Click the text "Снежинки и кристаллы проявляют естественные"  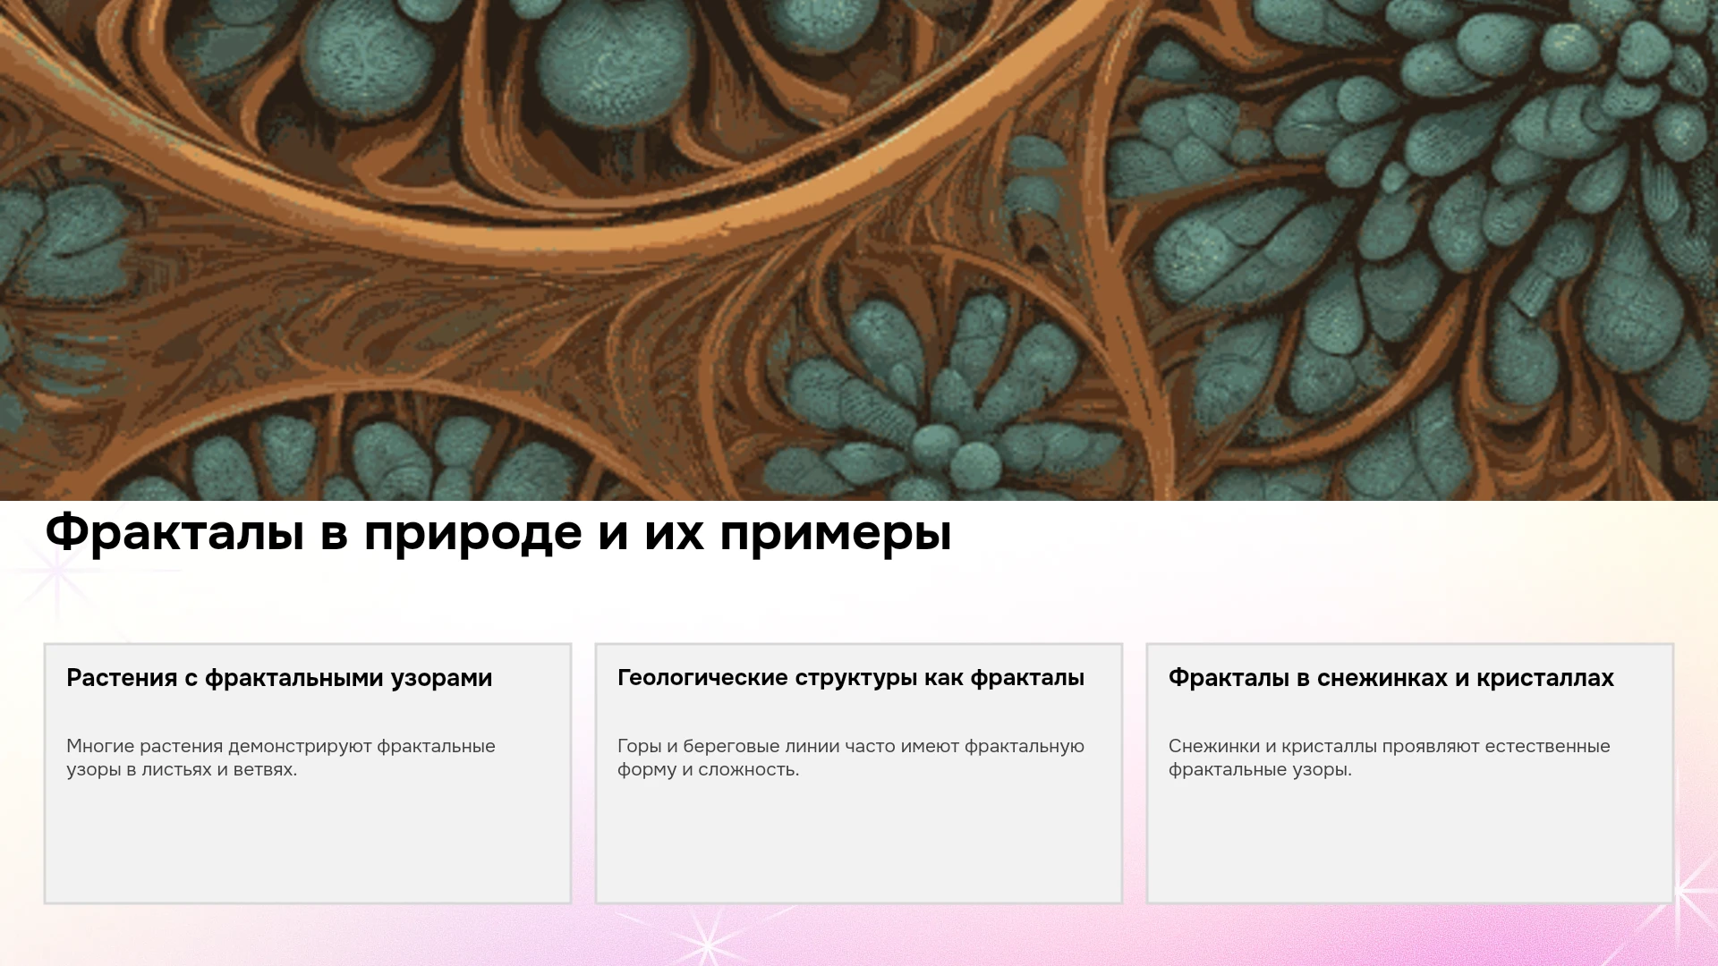coord(1390,746)
